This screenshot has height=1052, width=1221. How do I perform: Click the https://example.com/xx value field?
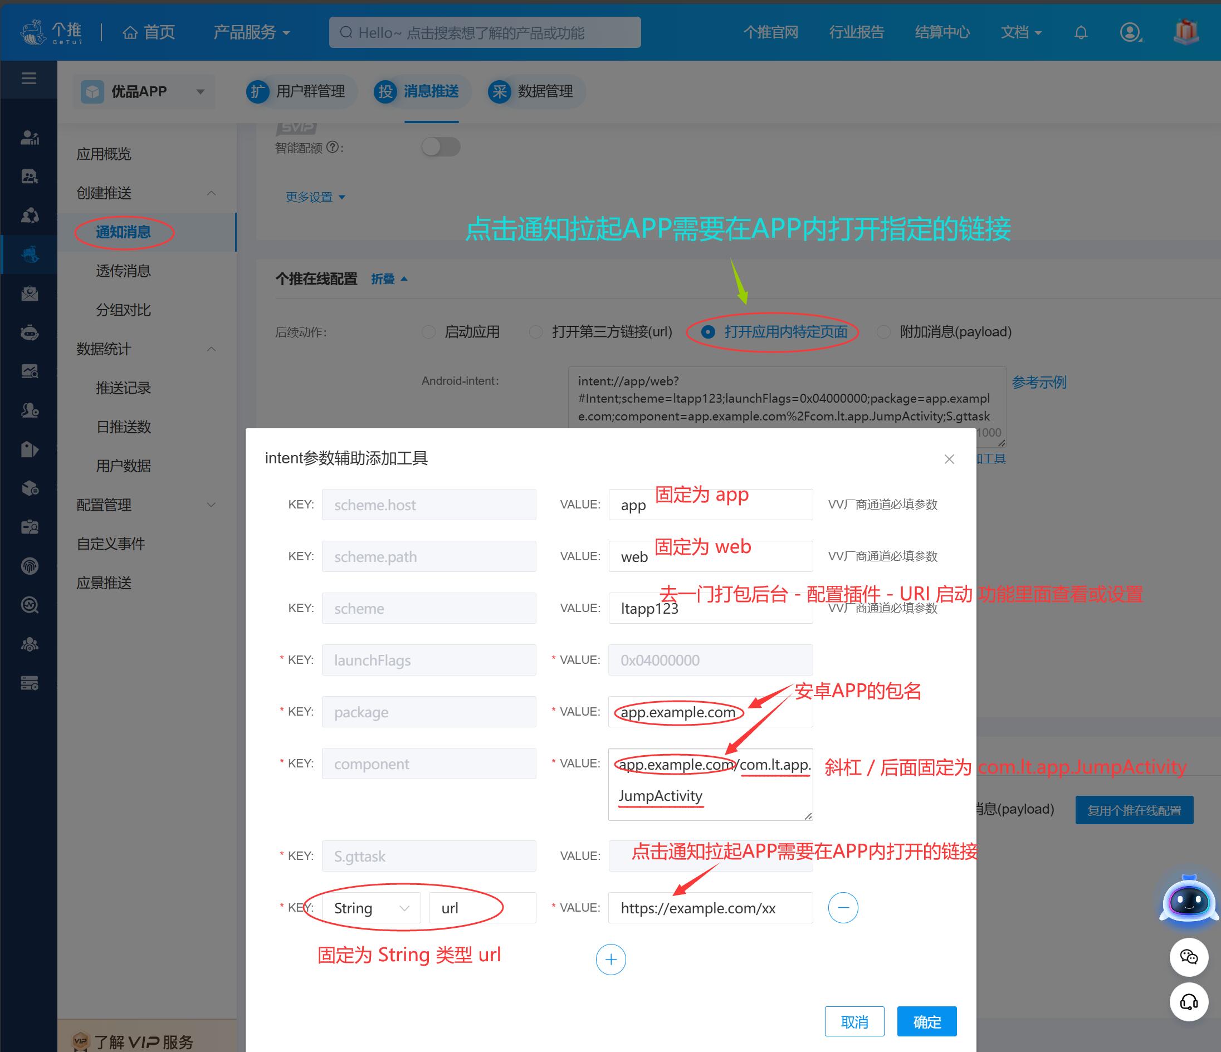click(x=710, y=908)
